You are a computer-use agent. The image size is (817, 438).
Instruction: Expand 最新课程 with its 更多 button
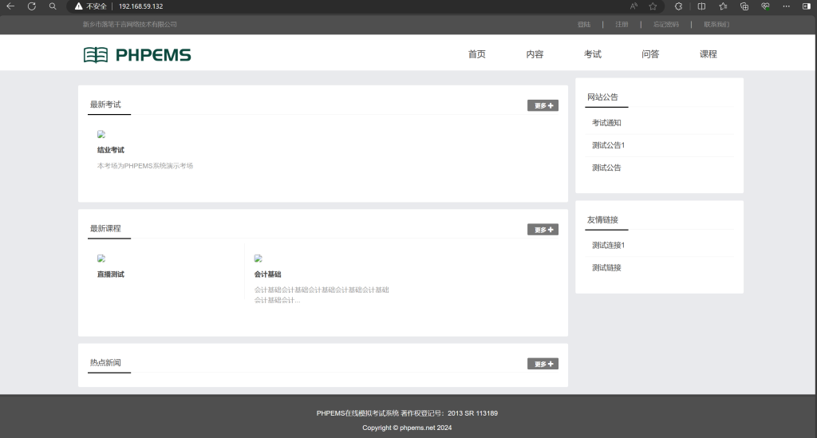[x=543, y=230]
